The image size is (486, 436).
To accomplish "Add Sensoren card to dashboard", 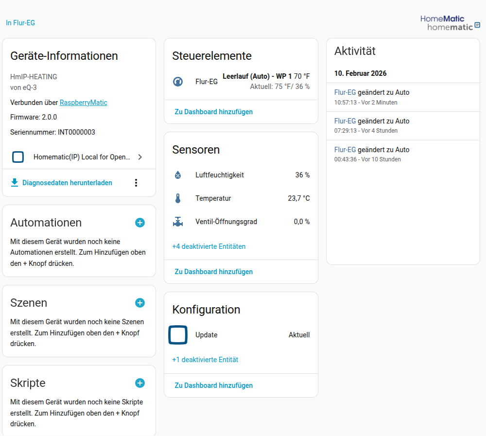I will [214, 272].
